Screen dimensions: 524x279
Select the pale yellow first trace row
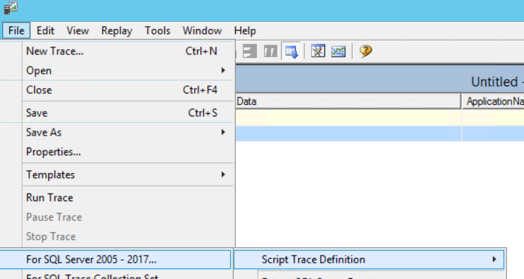[x=380, y=118]
